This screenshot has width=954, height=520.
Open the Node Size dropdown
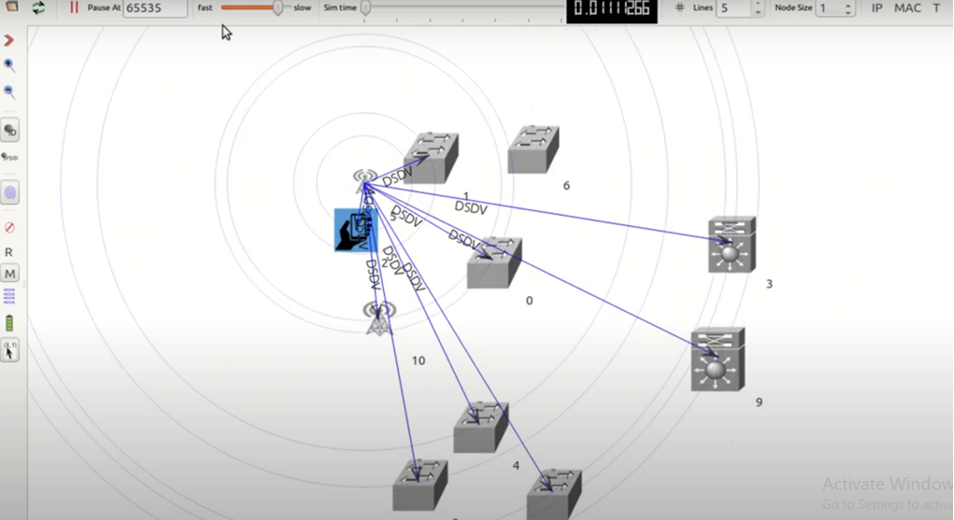[847, 8]
